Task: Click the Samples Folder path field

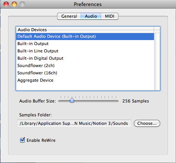Action: pyautogui.click(x=74, y=123)
